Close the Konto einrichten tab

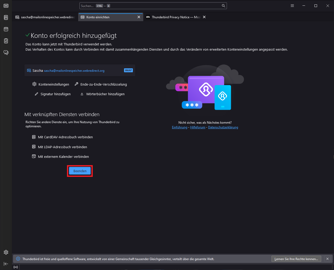click(x=139, y=17)
